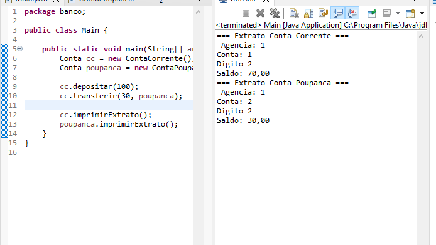
Task: Click the 'Conta: 2' console line
Action: pos(234,102)
